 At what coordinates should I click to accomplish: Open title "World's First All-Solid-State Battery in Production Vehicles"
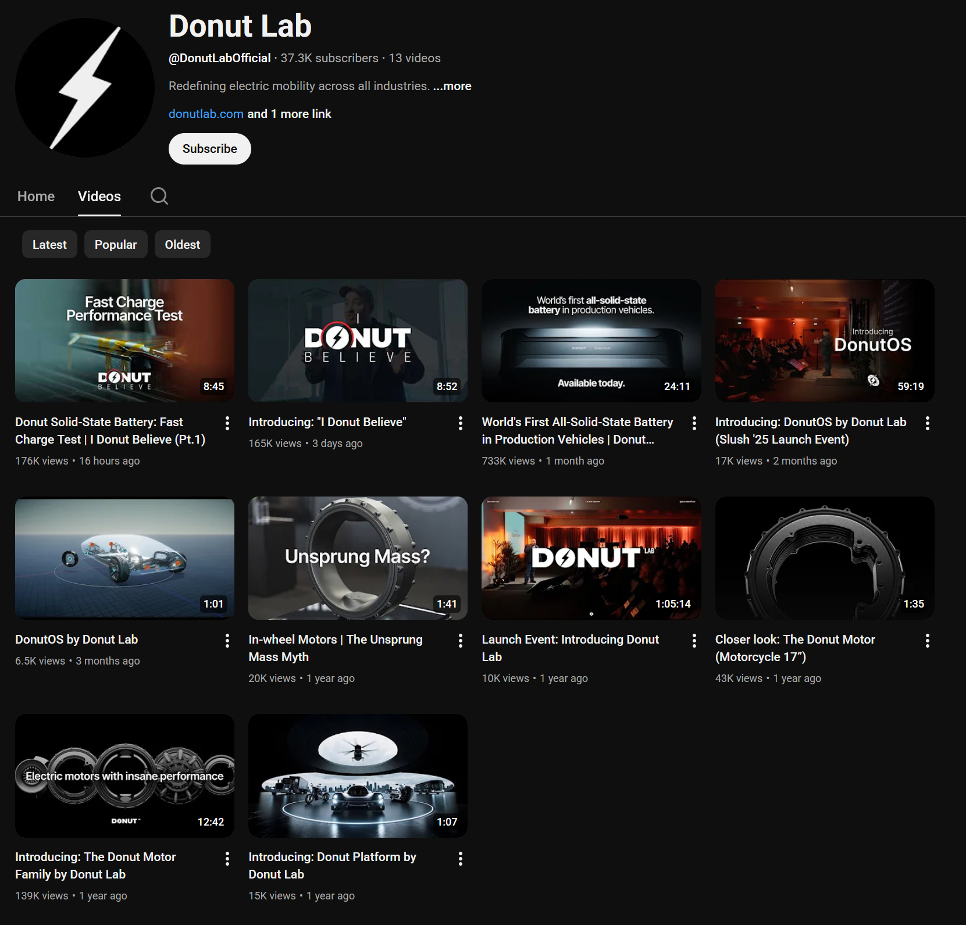578,431
